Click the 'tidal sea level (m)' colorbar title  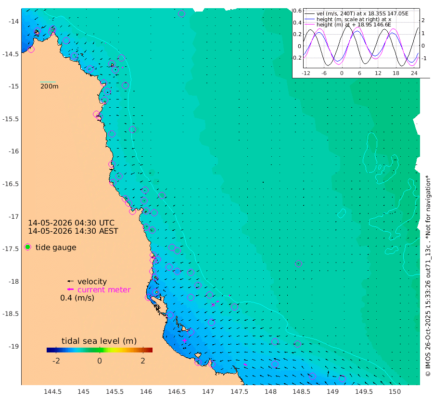coord(99,341)
